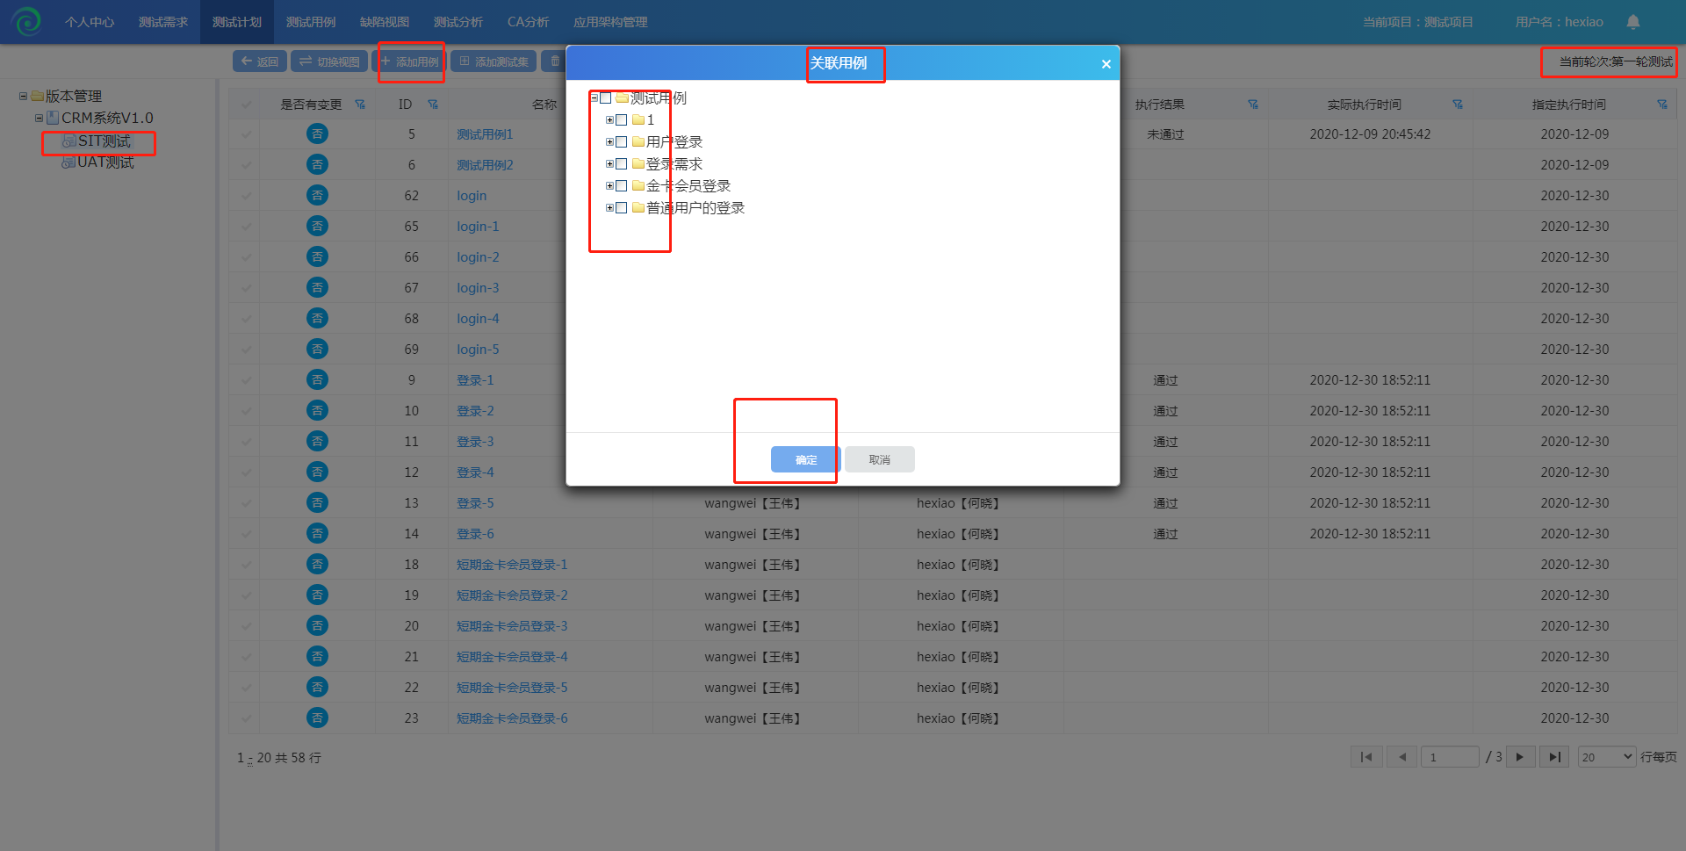The image size is (1686, 851).
Task: Click the 否 badge in the 测试用例1 row
Action: (x=317, y=133)
